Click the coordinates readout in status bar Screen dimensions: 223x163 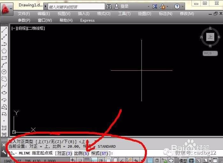pyautogui.click(x=30, y=161)
